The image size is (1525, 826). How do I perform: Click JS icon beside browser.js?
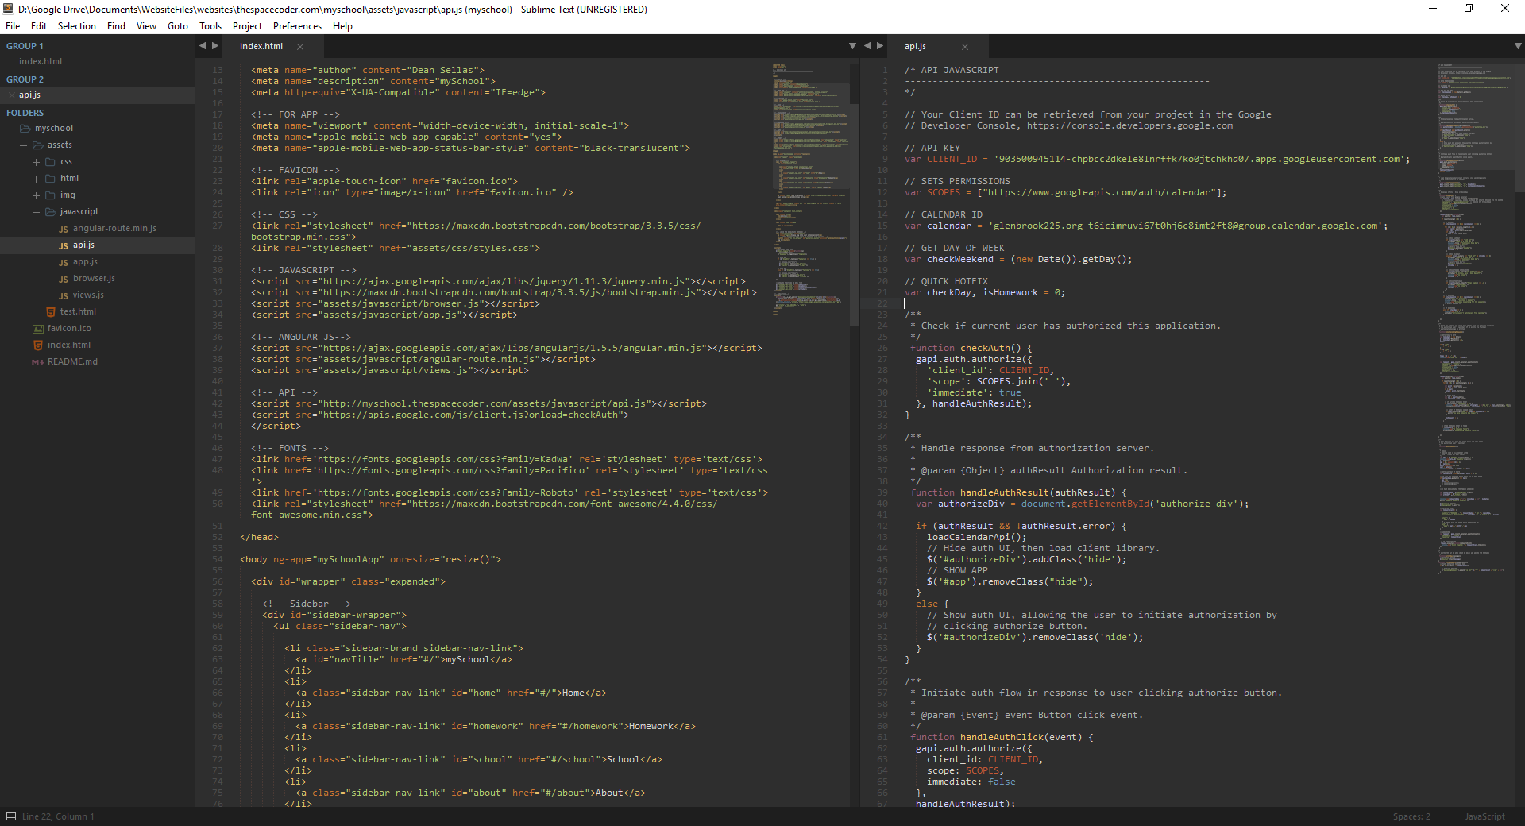[64, 279]
